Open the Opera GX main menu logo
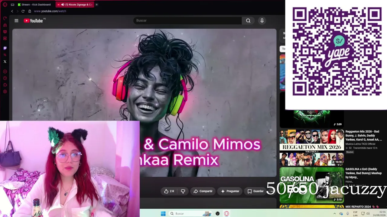 point(5,5)
